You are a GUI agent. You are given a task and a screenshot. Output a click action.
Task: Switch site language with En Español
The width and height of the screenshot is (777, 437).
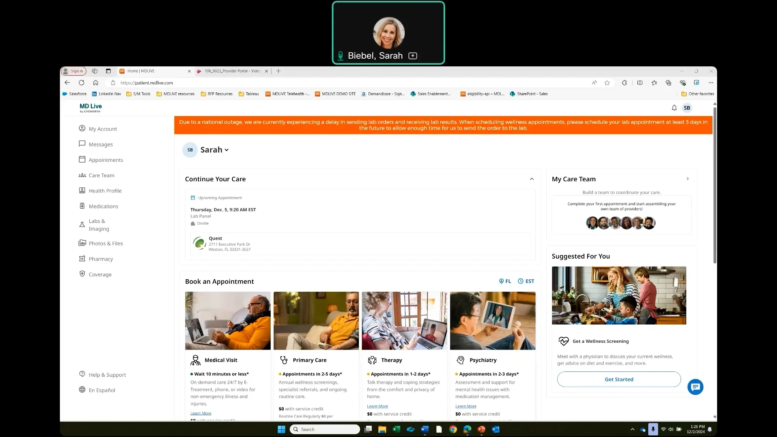(97, 390)
